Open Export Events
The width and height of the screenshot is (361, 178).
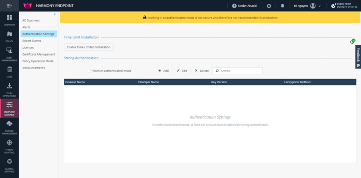point(31,41)
